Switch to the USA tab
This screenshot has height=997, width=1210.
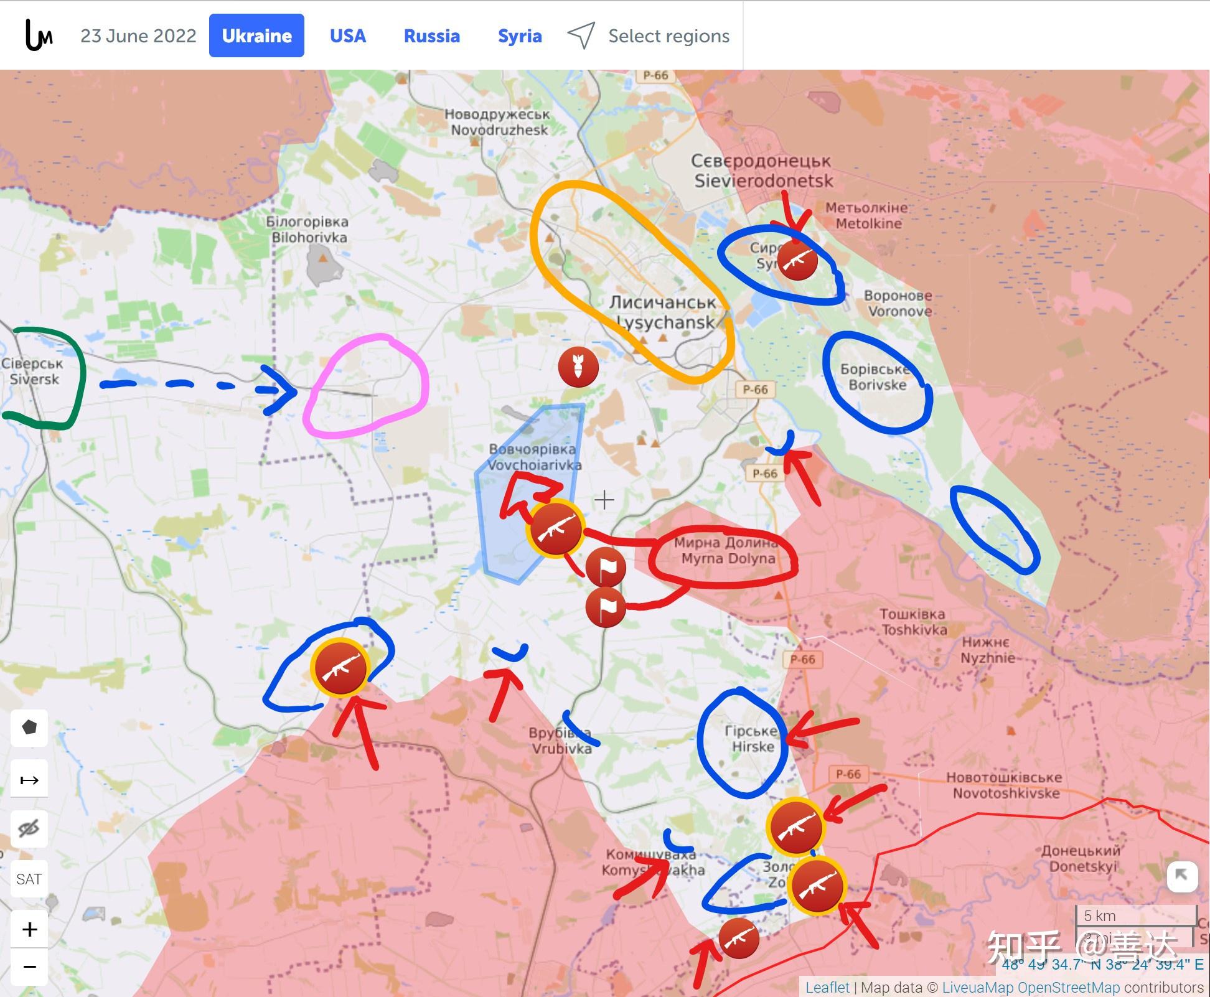[x=347, y=36]
